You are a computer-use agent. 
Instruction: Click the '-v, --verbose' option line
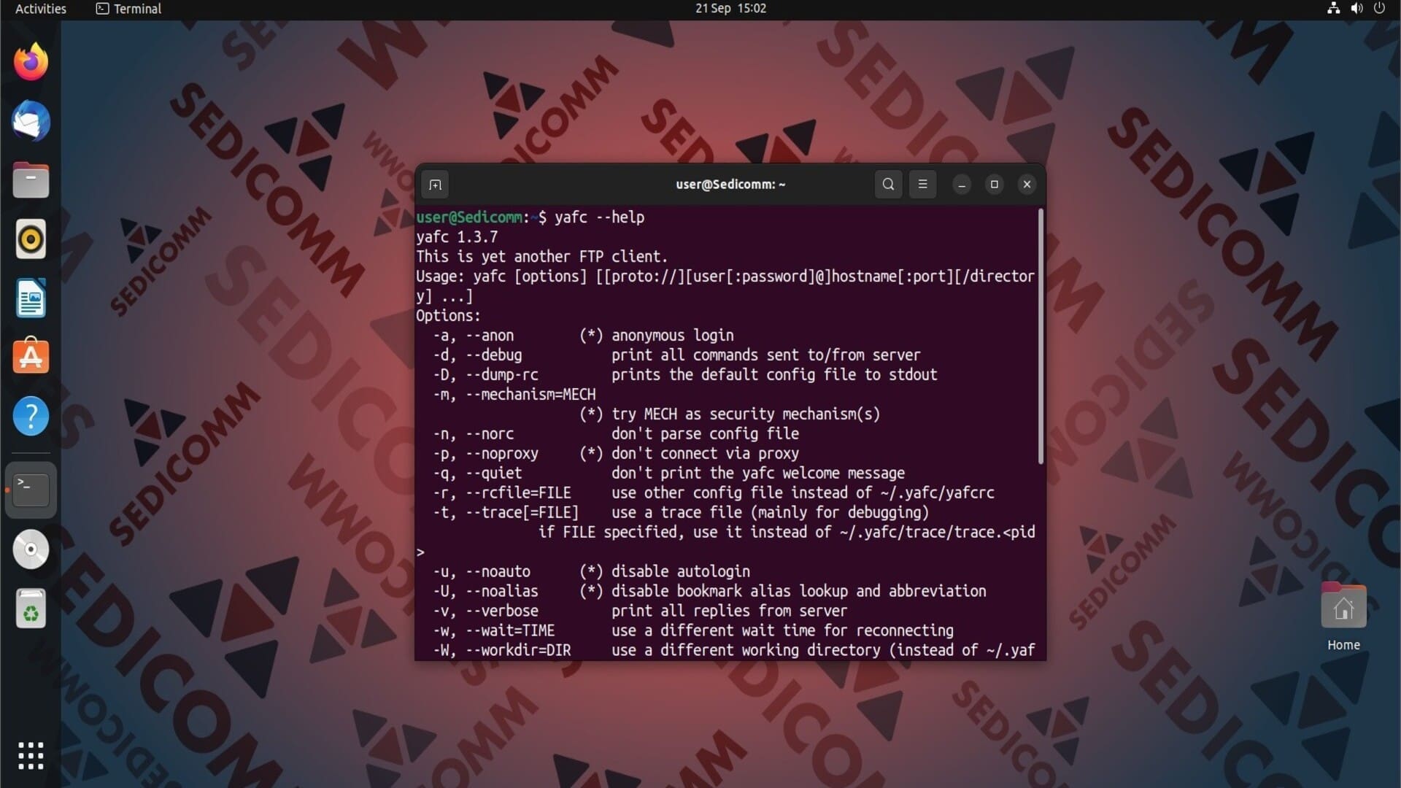tap(640, 611)
